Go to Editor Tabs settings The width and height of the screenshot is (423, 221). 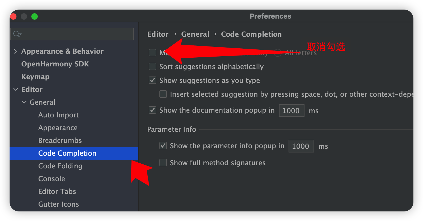57,192
